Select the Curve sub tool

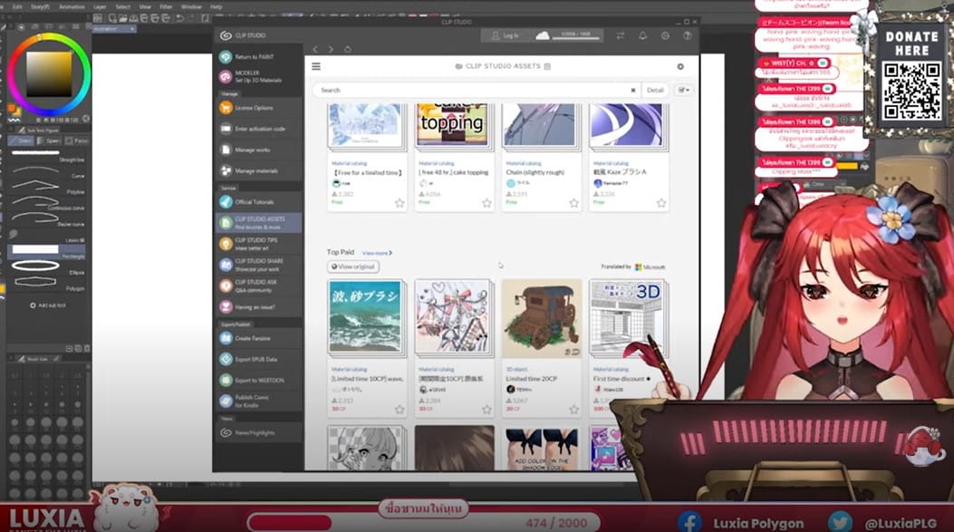click(x=47, y=171)
